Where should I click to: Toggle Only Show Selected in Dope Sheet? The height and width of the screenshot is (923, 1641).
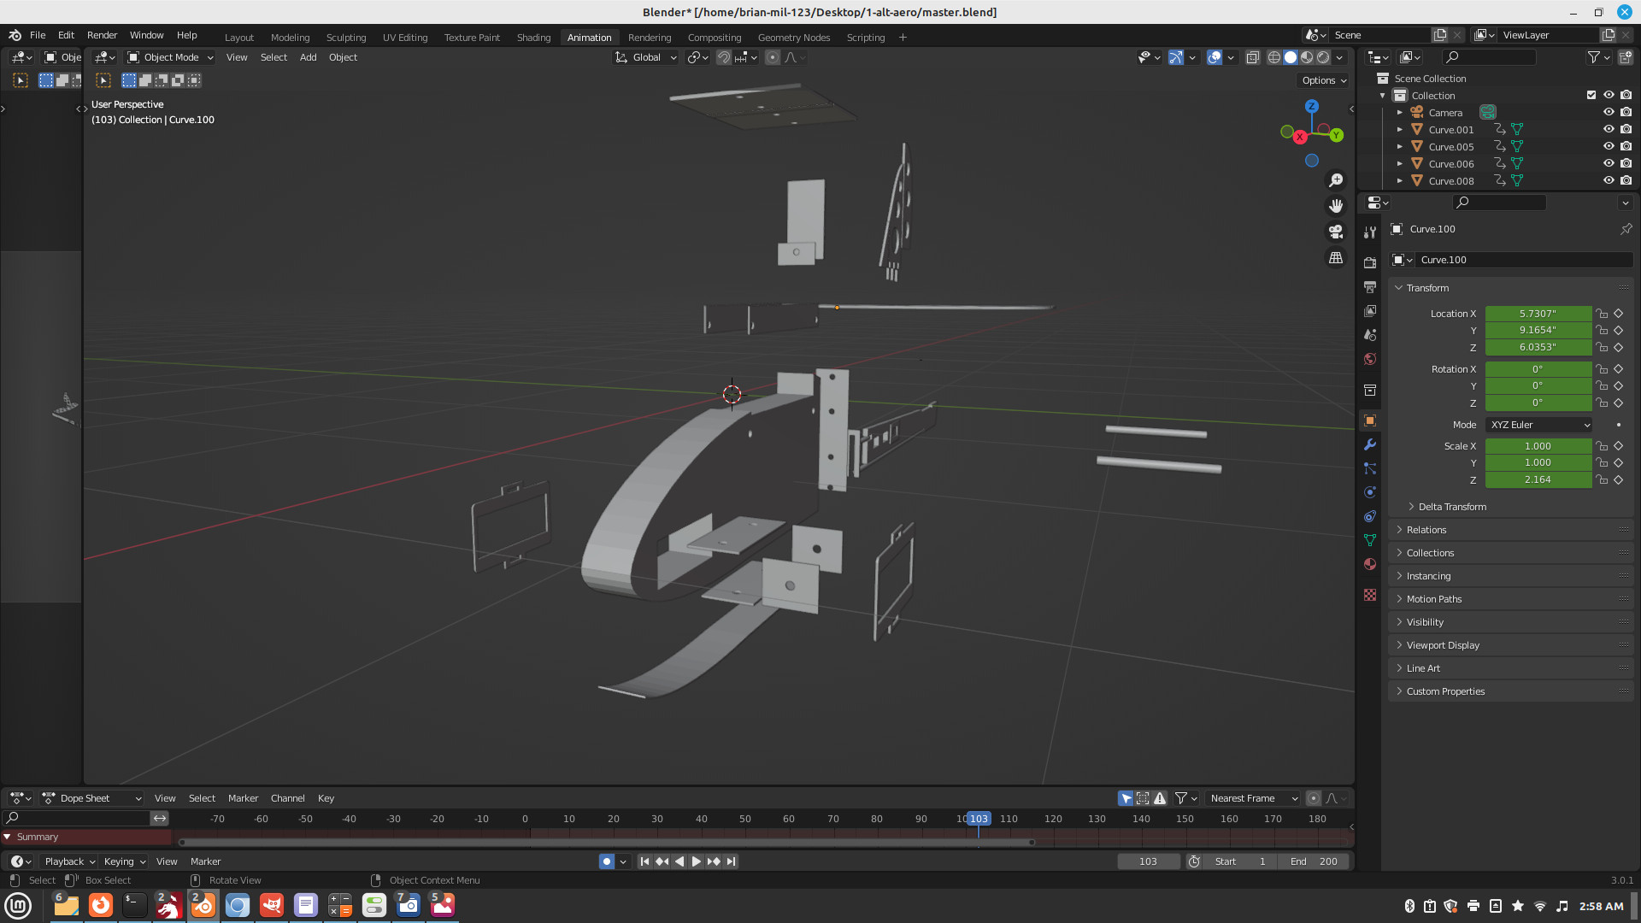click(x=1126, y=798)
